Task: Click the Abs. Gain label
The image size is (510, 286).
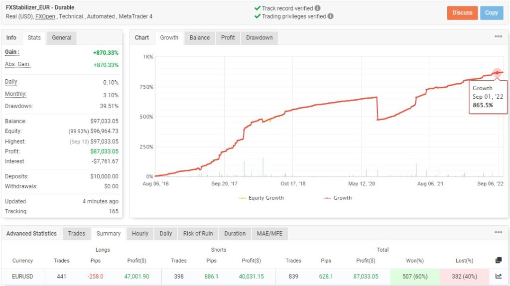Action: [x=17, y=64]
